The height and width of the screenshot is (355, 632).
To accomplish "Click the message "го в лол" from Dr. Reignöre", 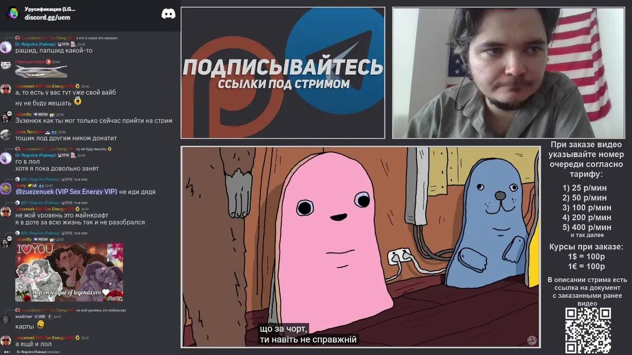I will [27, 162].
